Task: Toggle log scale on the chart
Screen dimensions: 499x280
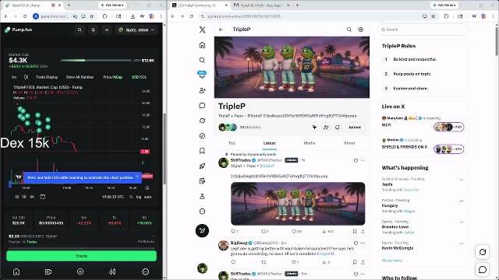Action: (139, 197)
